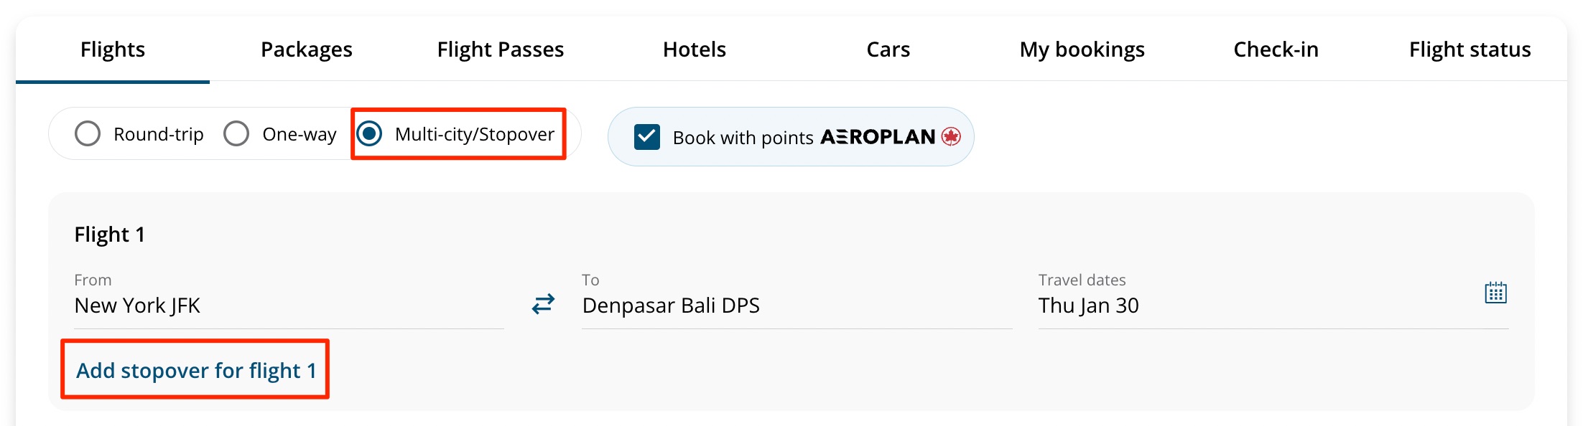Click the swap origin and destination arrows
Image resolution: width=1583 pixels, height=426 pixels.
[542, 304]
